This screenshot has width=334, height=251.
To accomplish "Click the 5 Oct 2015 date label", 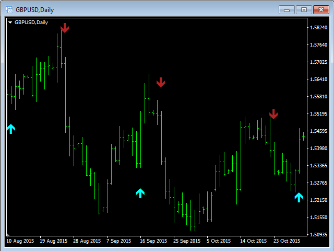I will pyautogui.click(x=219, y=241).
